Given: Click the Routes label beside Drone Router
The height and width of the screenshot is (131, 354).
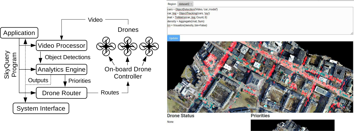Looking at the screenshot, I should (110, 93).
